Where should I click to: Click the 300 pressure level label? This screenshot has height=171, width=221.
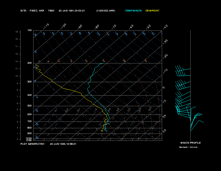(x=30, y=82)
